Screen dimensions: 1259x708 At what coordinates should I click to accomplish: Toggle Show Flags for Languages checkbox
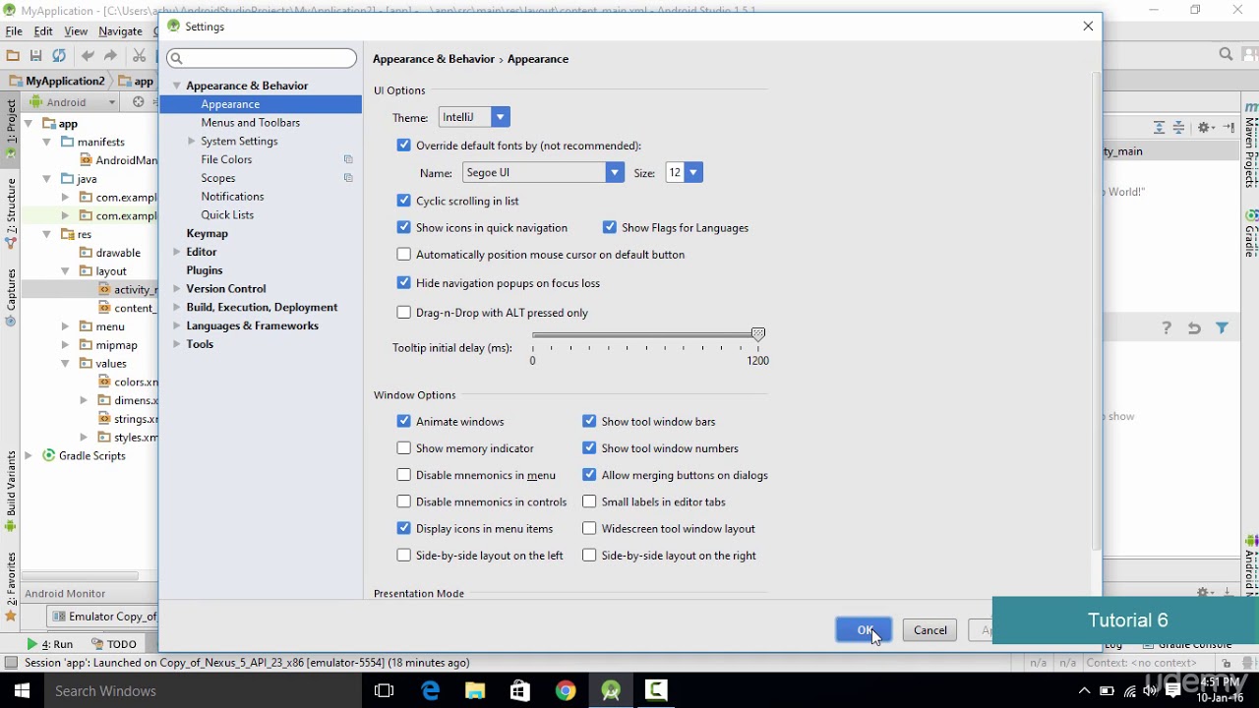pos(610,227)
